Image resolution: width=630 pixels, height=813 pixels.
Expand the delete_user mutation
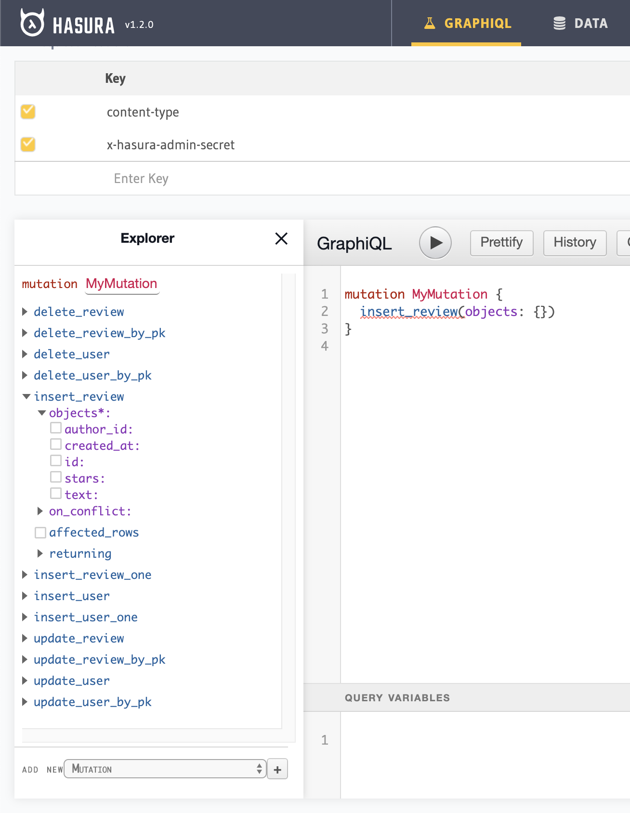tap(25, 354)
